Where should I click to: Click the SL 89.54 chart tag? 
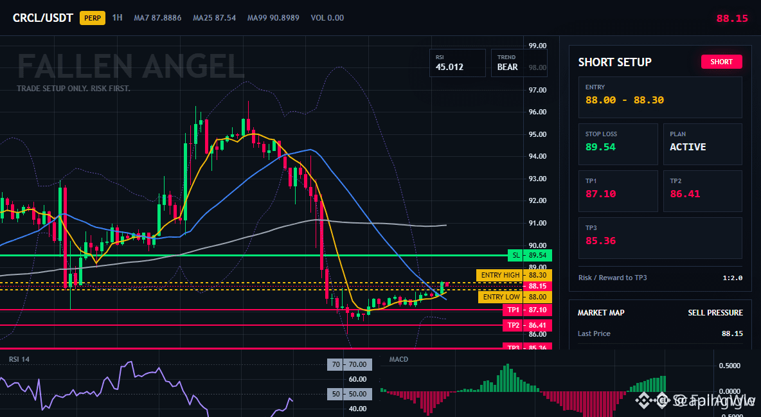click(530, 255)
